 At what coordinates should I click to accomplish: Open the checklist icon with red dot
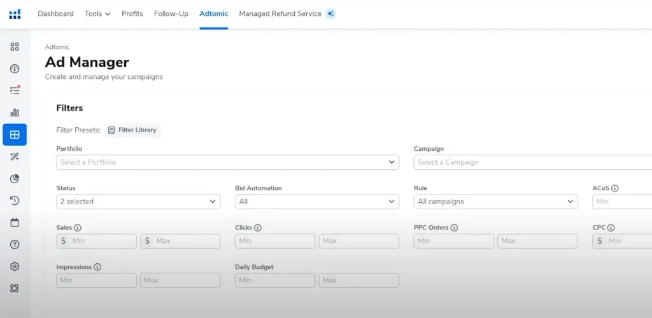pos(15,90)
